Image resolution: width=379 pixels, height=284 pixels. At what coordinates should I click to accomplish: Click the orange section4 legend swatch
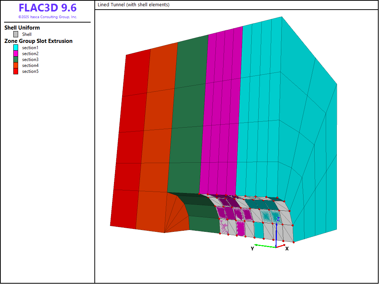click(16, 65)
